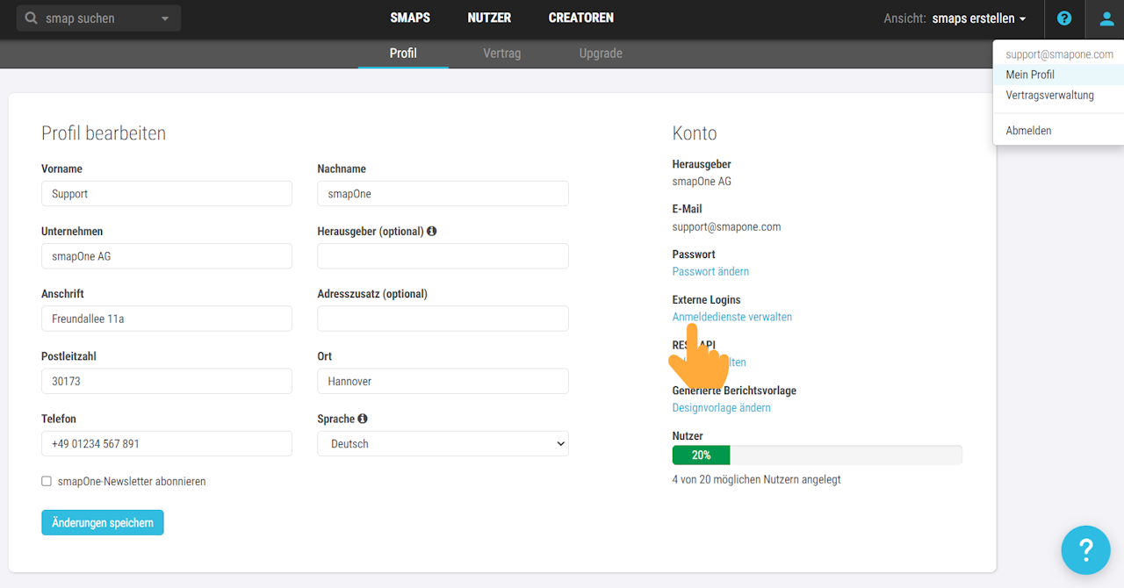This screenshot has height=588, width=1124.
Task: Click the user profile icon
Action: tap(1104, 18)
